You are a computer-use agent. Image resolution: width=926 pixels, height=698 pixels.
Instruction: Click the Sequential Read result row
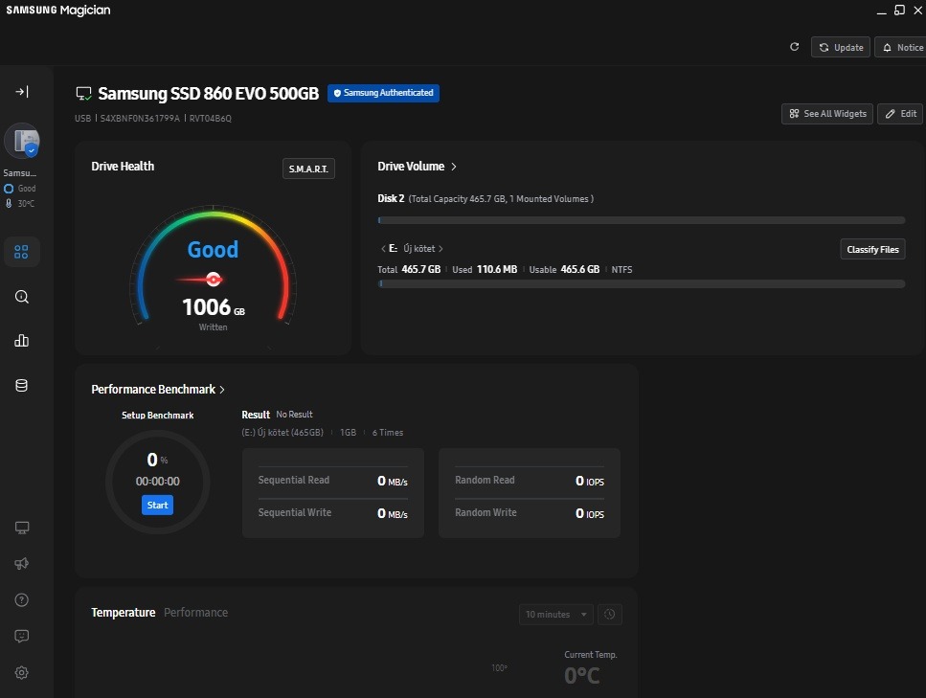332,481
